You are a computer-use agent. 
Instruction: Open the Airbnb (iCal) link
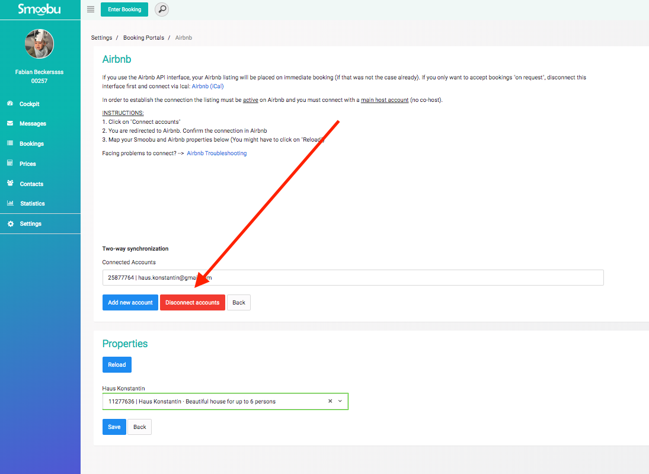click(208, 86)
